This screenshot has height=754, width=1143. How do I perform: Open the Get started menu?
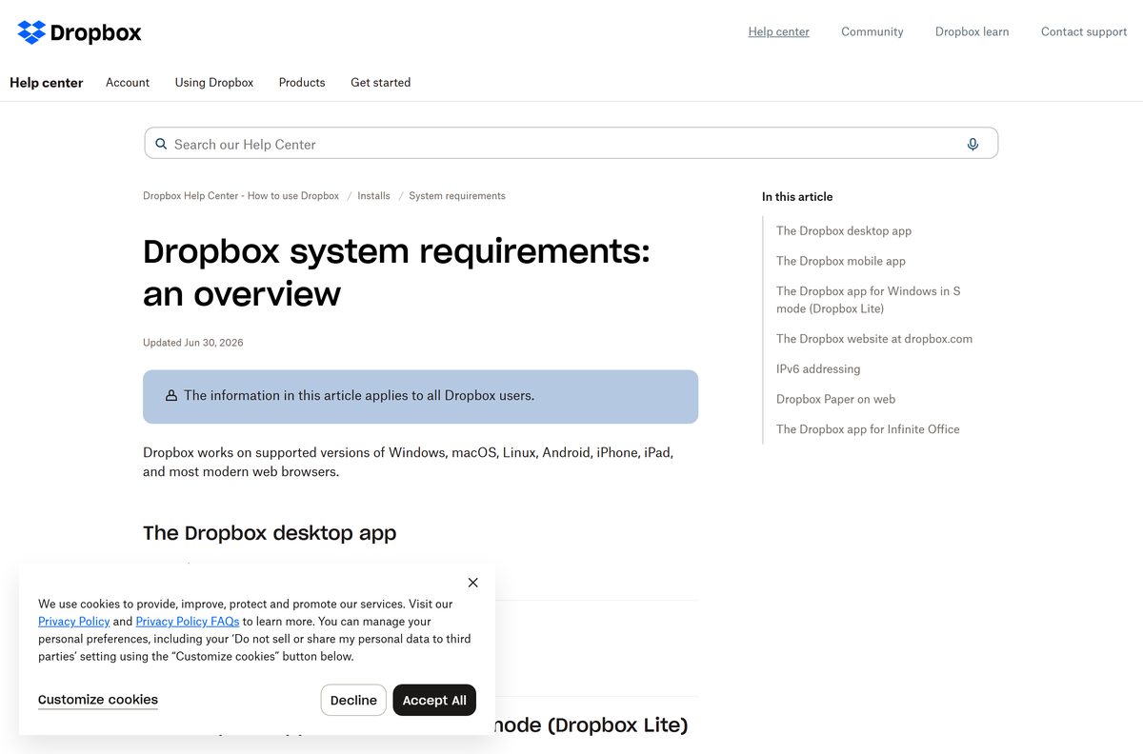(380, 83)
